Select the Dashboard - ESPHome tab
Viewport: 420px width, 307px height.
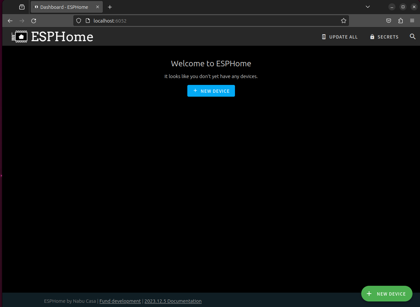pyautogui.click(x=67, y=7)
